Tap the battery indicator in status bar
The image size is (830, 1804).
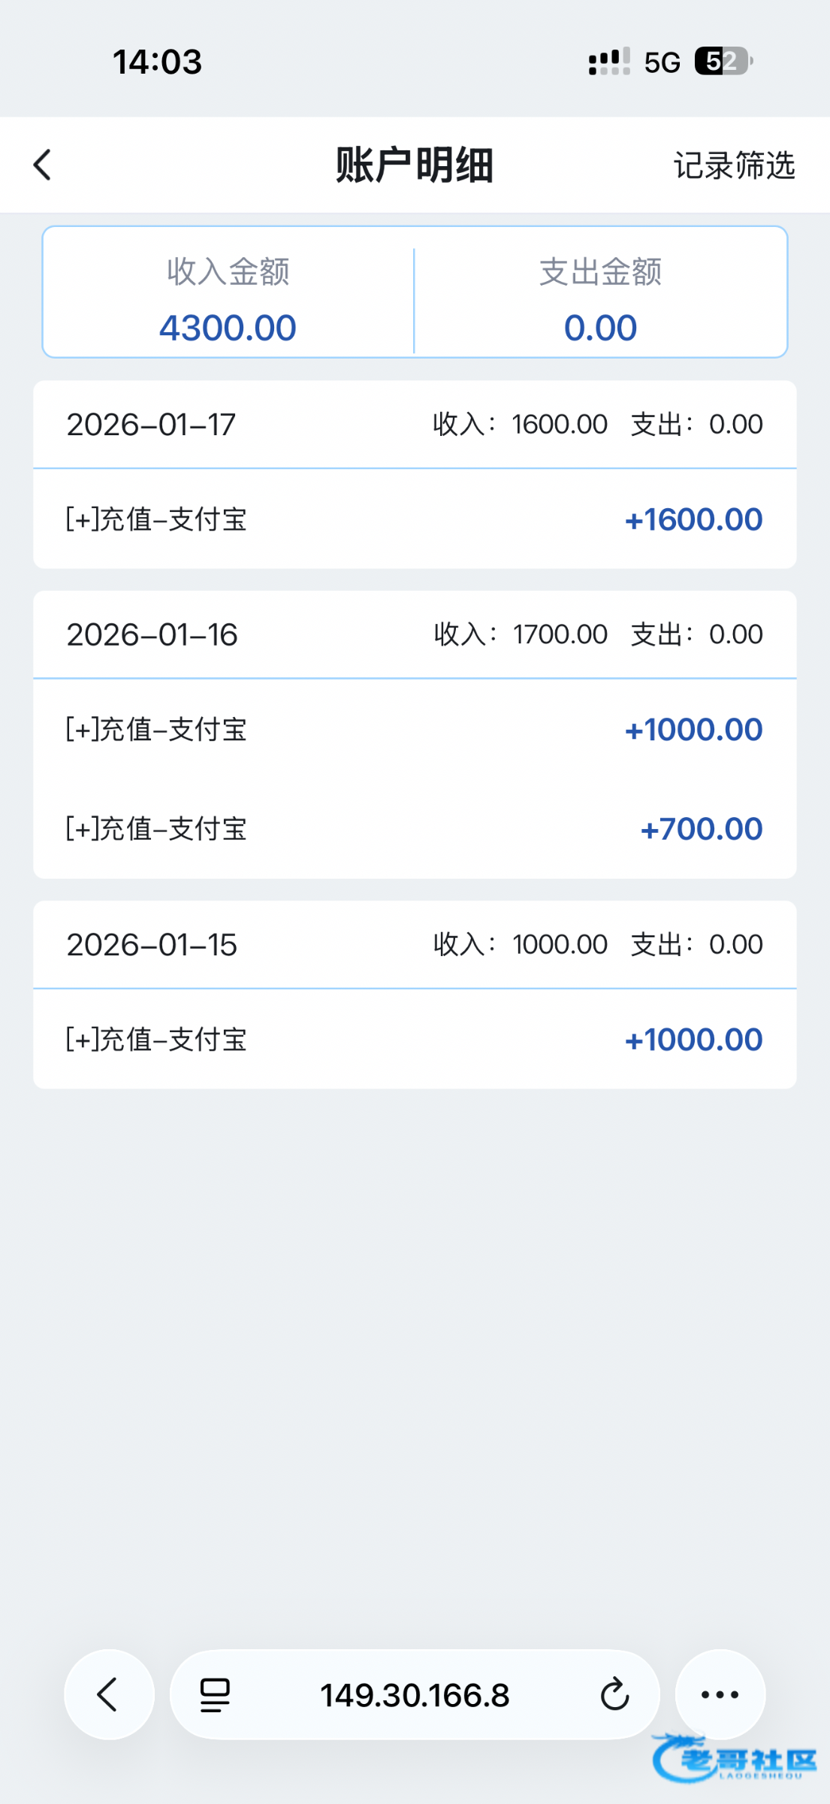click(x=723, y=62)
